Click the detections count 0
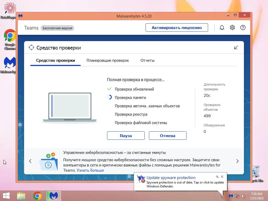 (205, 132)
